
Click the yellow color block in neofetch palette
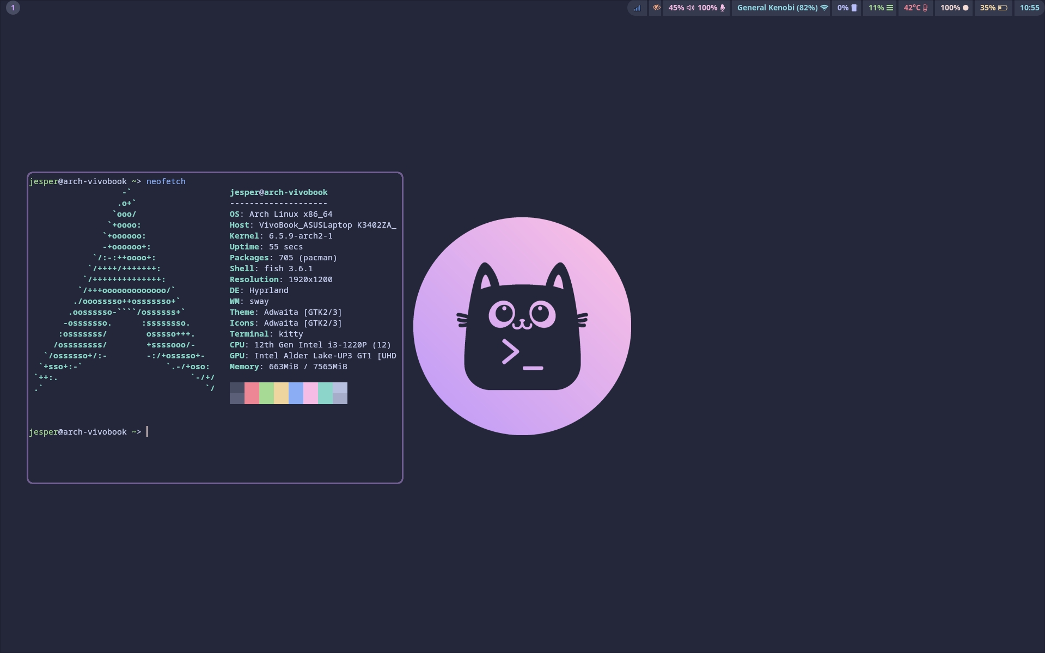click(281, 393)
